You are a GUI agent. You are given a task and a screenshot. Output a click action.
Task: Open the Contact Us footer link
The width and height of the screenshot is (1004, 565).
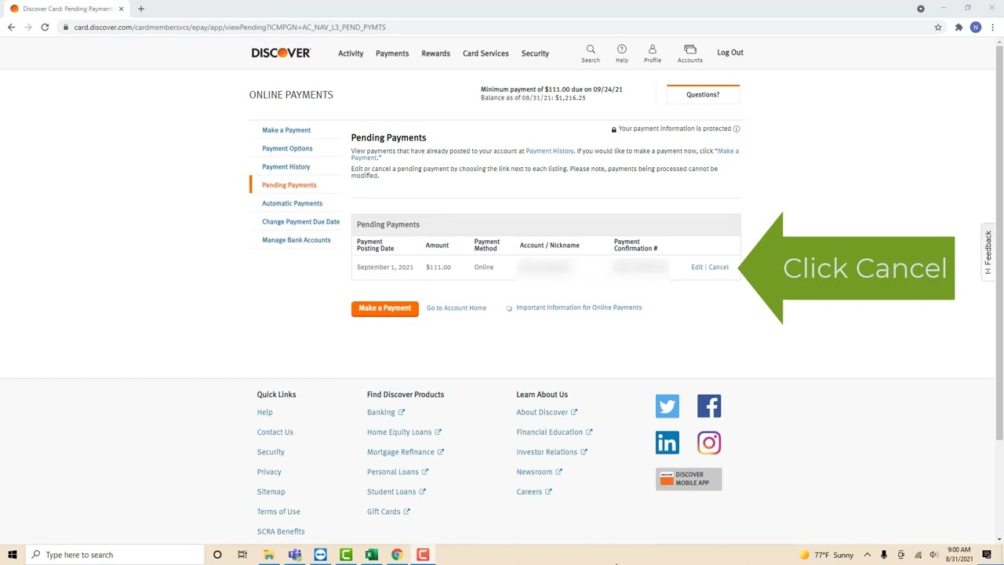(275, 432)
